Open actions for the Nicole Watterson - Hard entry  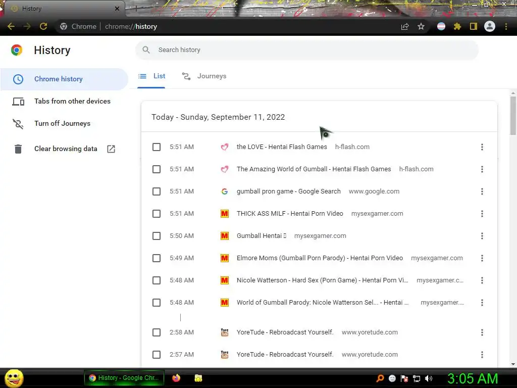coord(482,280)
